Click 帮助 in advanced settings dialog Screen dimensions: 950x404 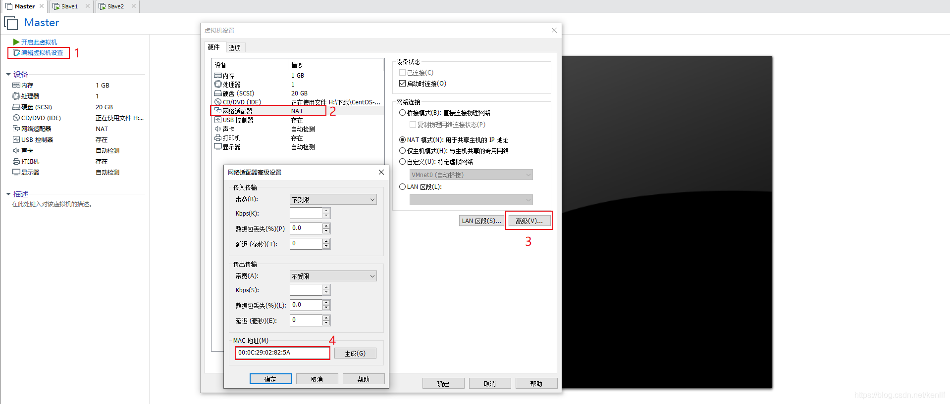tap(364, 379)
